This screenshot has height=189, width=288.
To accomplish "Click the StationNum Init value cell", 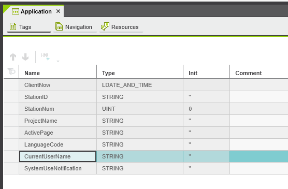I will tap(206, 109).
